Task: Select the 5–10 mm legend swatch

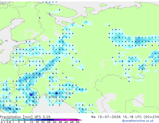Action: coord(28,120)
